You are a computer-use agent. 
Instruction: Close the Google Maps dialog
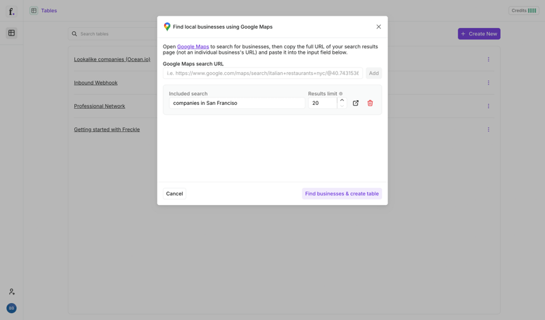[379, 27]
